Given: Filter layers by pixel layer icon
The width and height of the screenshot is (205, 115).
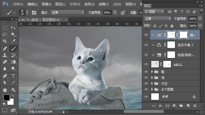Looking at the screenshot, I should (170, 11).
